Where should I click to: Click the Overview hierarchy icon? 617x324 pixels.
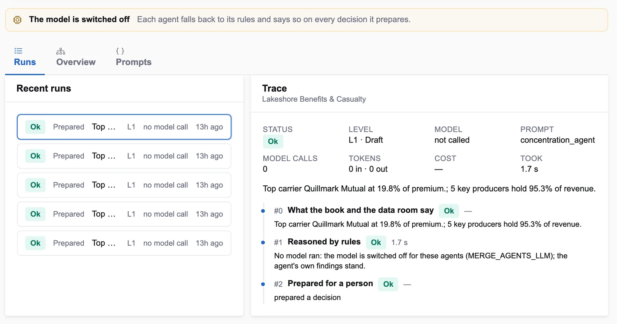pyautogui.click(x=61, y=51)
